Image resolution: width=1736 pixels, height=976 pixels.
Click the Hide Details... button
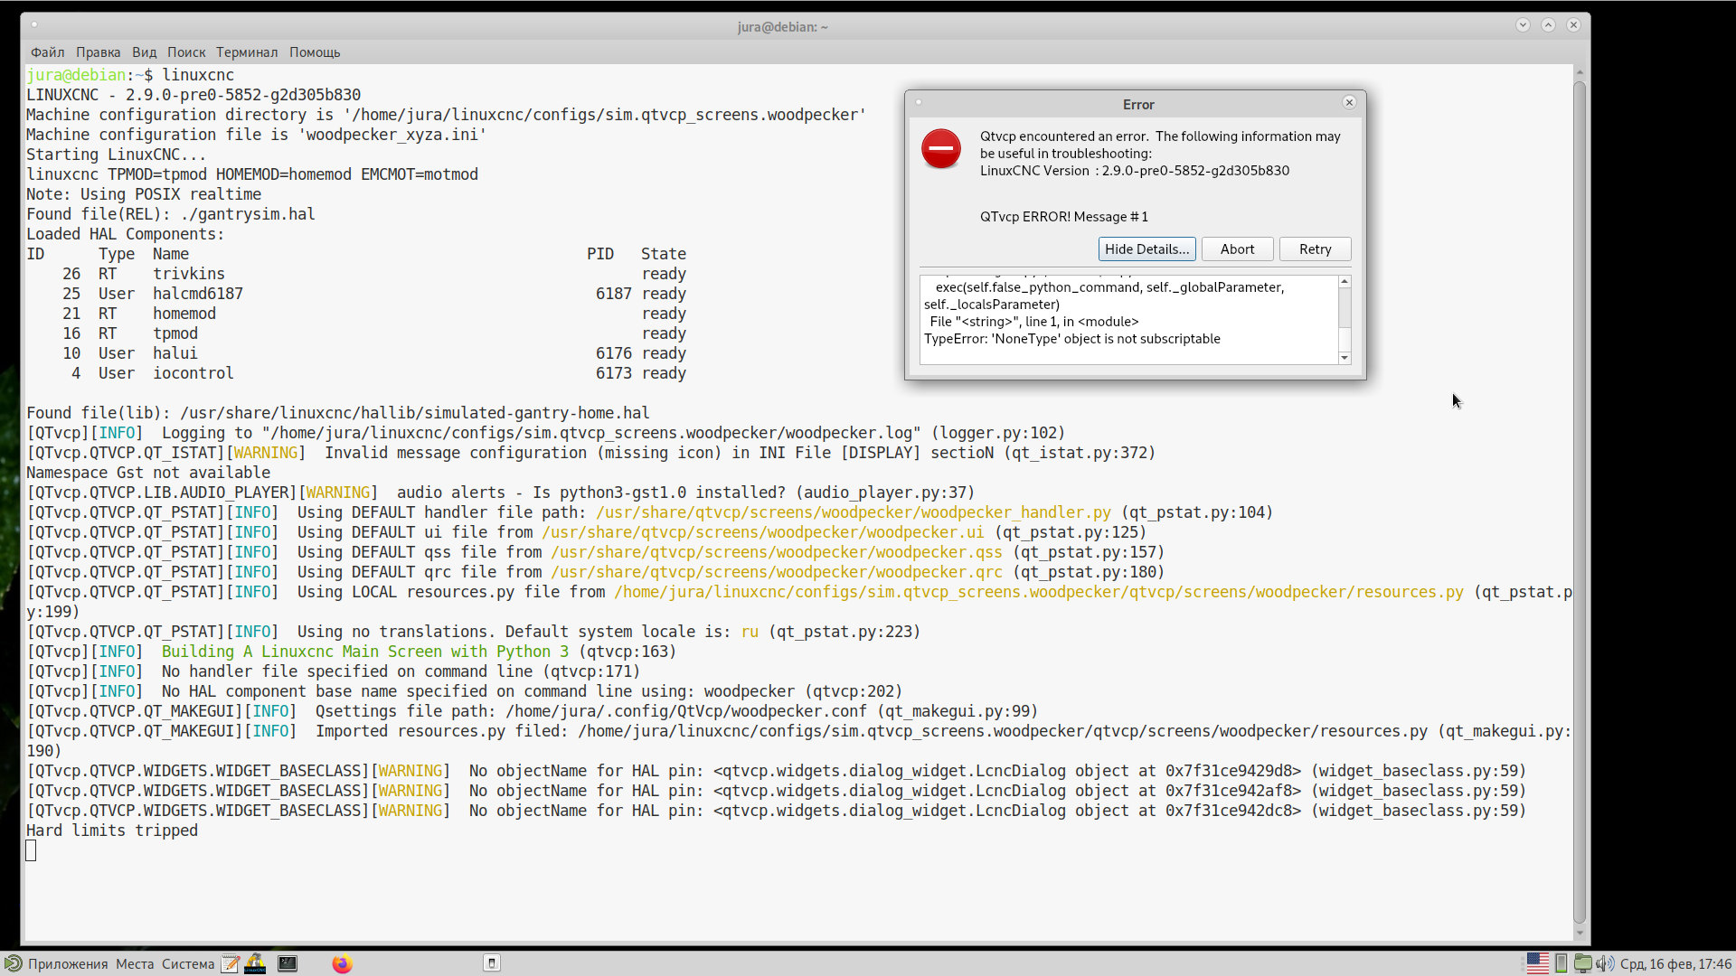click(x=1146, y=249)
